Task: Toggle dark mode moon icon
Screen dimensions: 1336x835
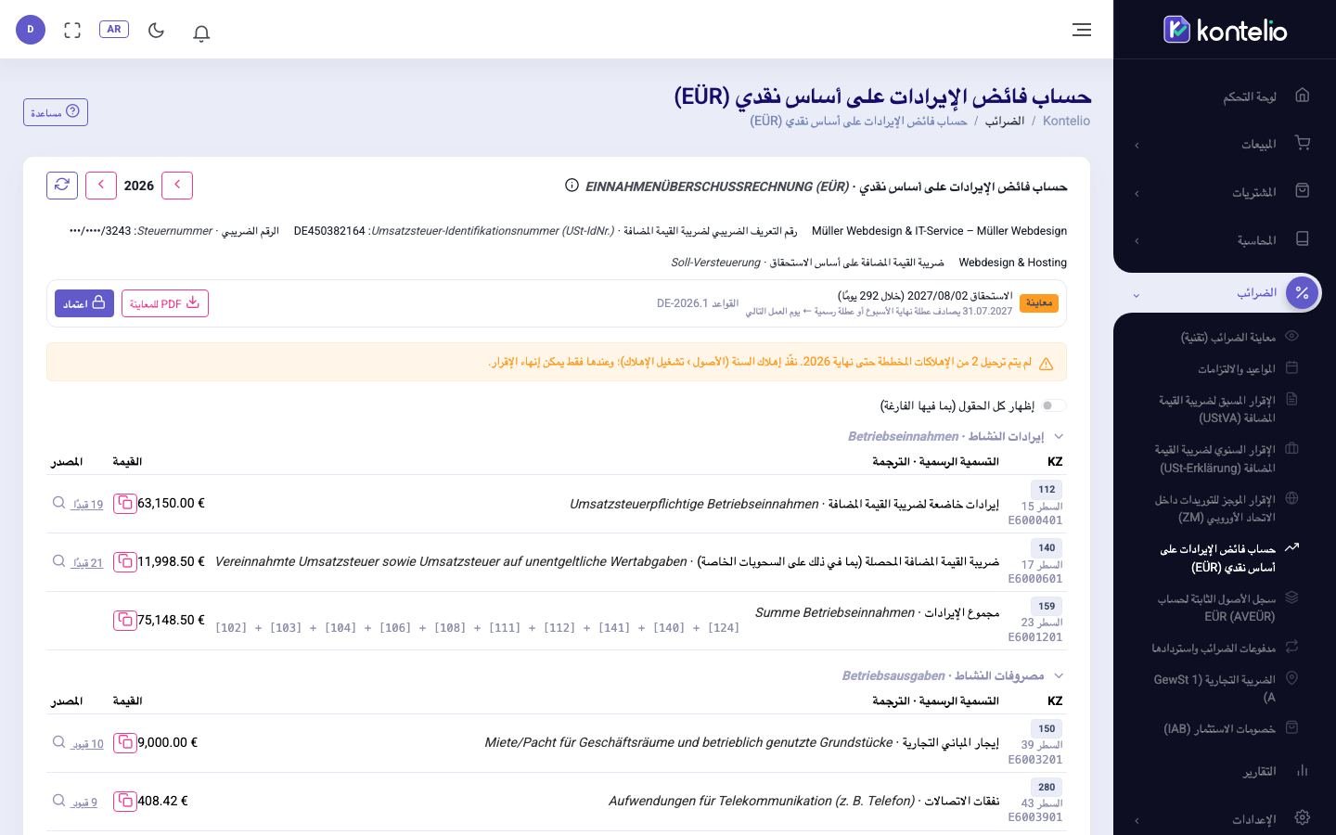Action: 156,30
